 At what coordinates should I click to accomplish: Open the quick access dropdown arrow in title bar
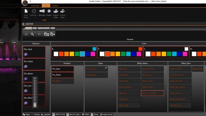click(x=30, y=1)
